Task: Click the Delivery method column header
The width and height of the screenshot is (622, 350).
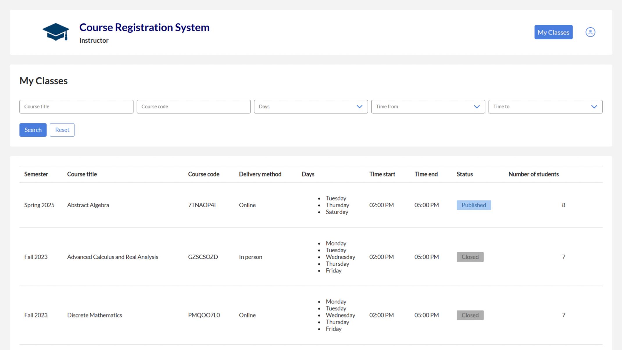Action: click(260, 174)
